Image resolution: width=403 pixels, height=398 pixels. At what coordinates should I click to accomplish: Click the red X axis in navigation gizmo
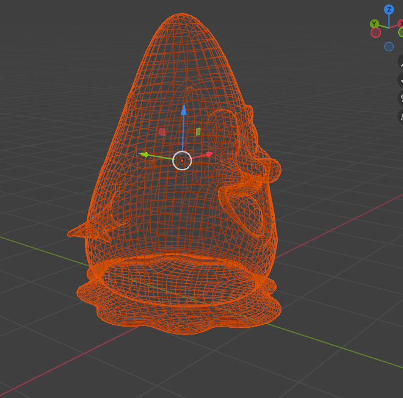401,23
